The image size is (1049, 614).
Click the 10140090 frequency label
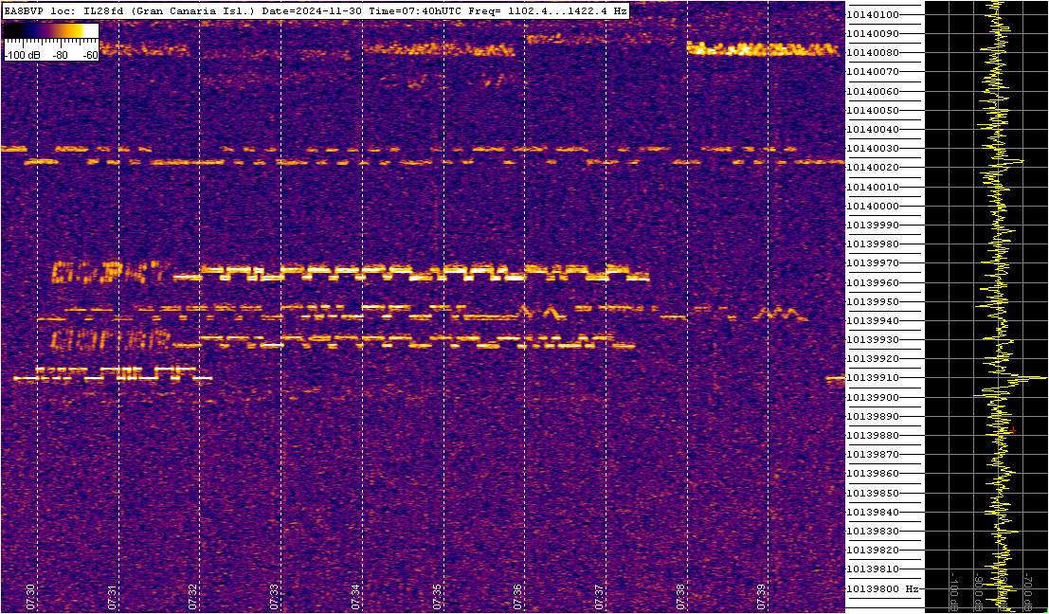click(873, 33)
